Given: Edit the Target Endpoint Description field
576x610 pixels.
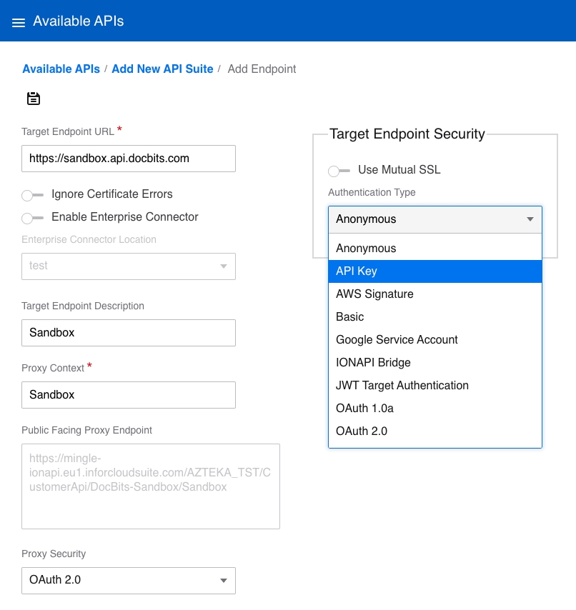Looking at the screenshot, I should 129,333.
